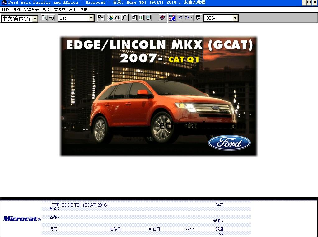Click the dollar sign pricing icon
The width and height of the screenshot is (318, 237).
click(x=141, y=18)
